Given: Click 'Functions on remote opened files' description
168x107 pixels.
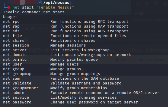Looking at the screenshot, I should [88, 36].
